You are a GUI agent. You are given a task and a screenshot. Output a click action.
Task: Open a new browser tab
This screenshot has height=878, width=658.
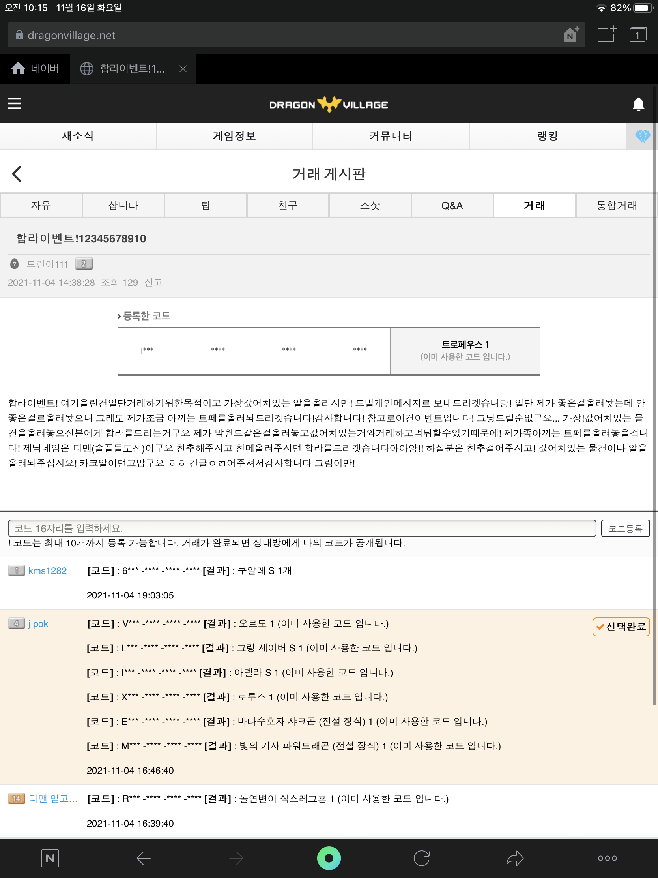click(606, 35)
